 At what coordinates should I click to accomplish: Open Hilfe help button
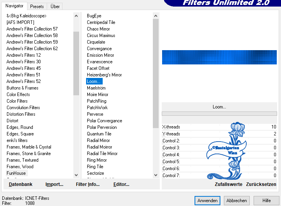point(266,201)
